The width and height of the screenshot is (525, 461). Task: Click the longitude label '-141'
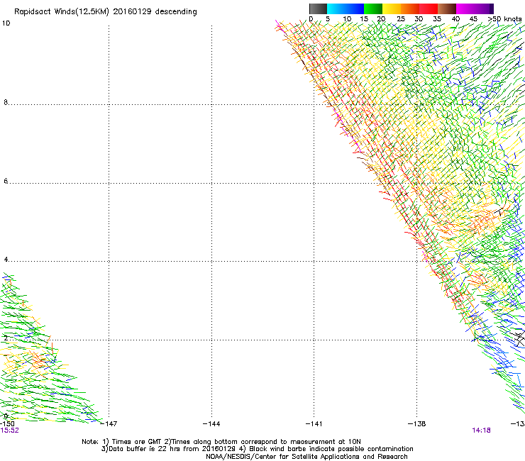click(314, 424)
